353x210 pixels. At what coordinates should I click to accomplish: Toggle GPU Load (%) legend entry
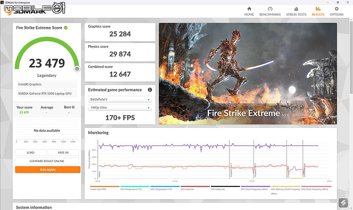(195, 188)
